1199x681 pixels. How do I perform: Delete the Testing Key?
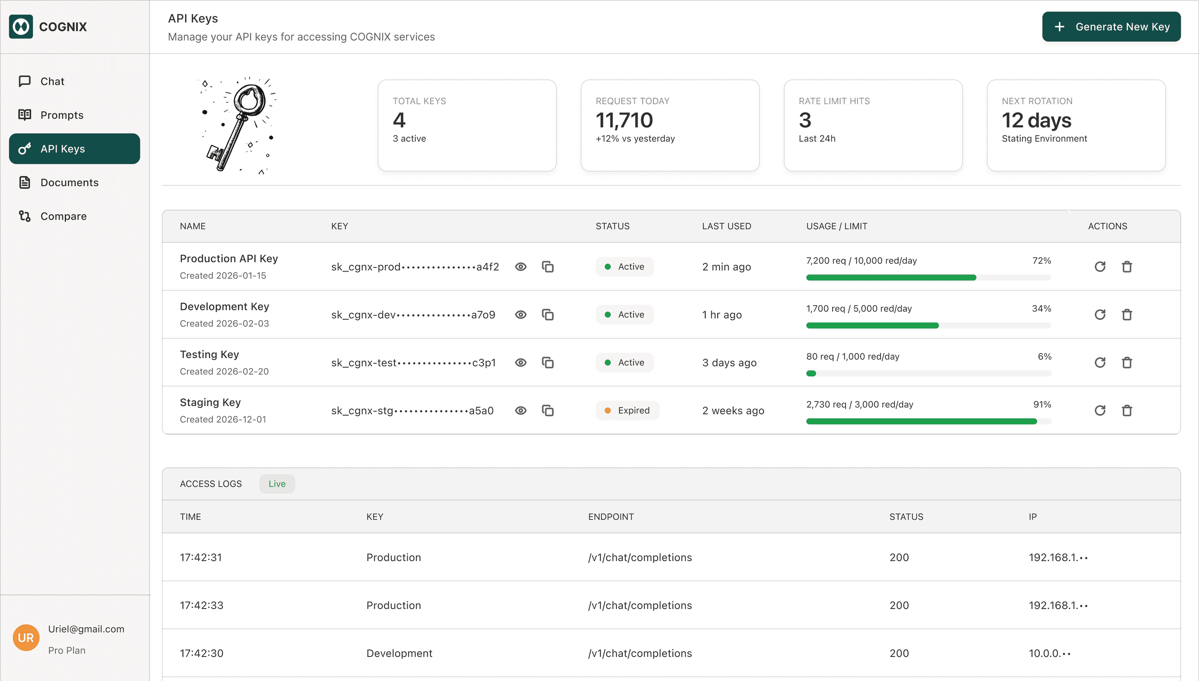tap(1127, 362)
